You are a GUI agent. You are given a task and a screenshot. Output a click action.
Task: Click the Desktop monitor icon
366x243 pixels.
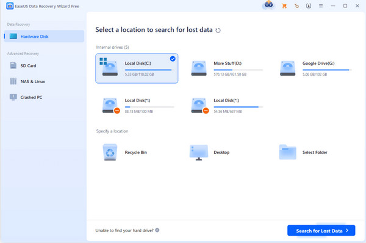[199, 153]
